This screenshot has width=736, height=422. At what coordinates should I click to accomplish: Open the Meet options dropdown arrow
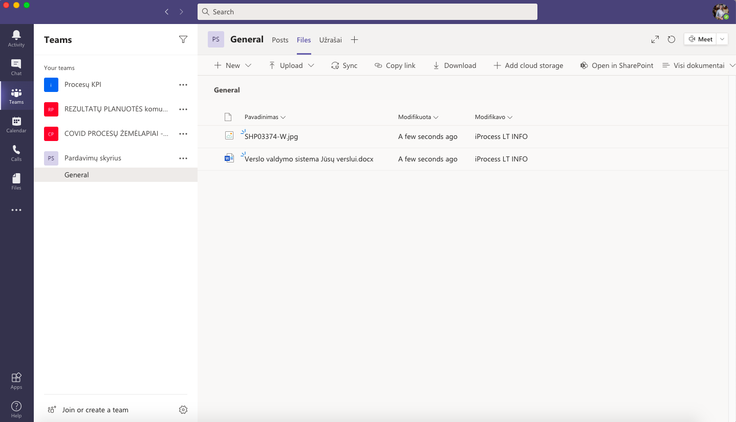pyautogui.click(x=722, y=39)
